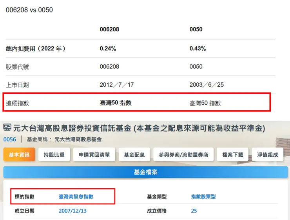Open the 基本資訊 tab
This screenshot has width=290, height=220.
(19, 154)
